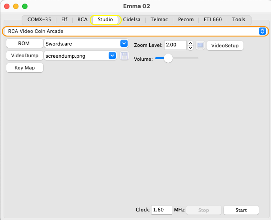Click the ROM button
This screenshot has height=220, width=271.
[25, 43]
